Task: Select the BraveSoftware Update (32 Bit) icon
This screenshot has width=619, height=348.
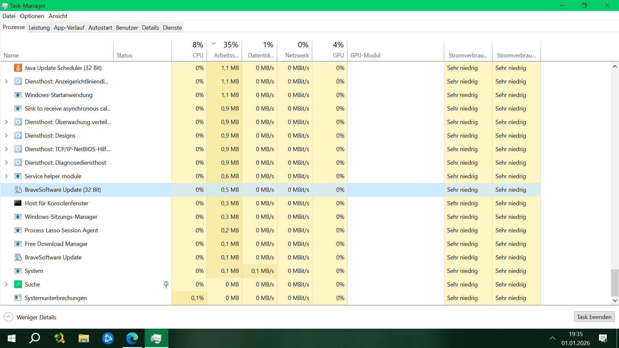Action: pos(18,190)
